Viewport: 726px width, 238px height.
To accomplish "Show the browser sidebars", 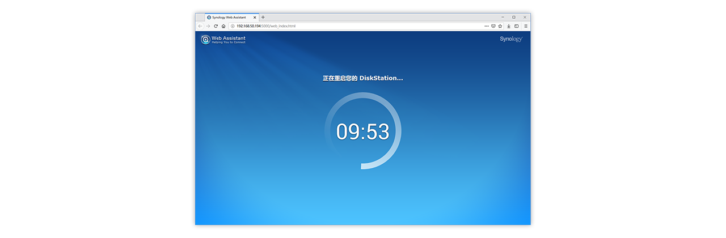I will [x=517, y=26].
